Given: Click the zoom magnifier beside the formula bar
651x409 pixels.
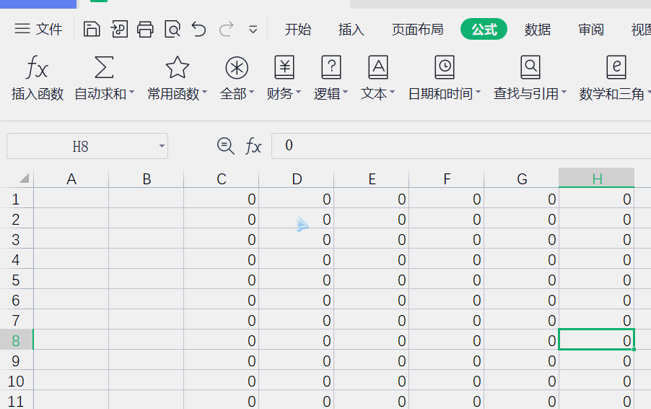Looking at the screenshot, I should tap(225, 146).
